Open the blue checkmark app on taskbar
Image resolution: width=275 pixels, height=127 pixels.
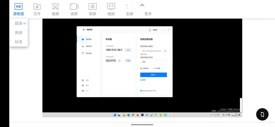click(x=147, y=115)
